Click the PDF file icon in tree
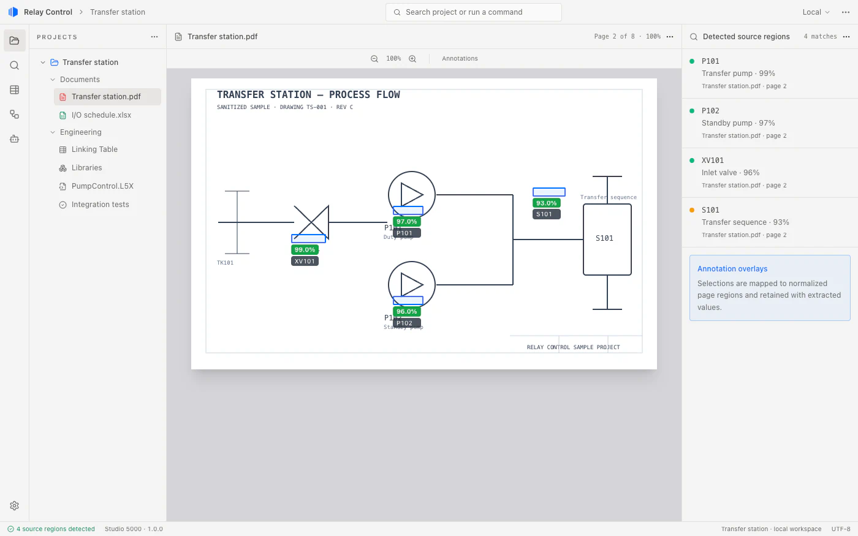 (63, 97)
